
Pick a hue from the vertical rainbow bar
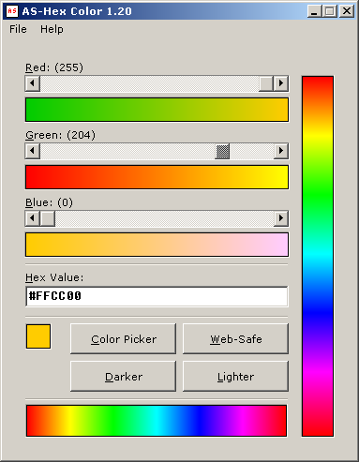(318, 256)
